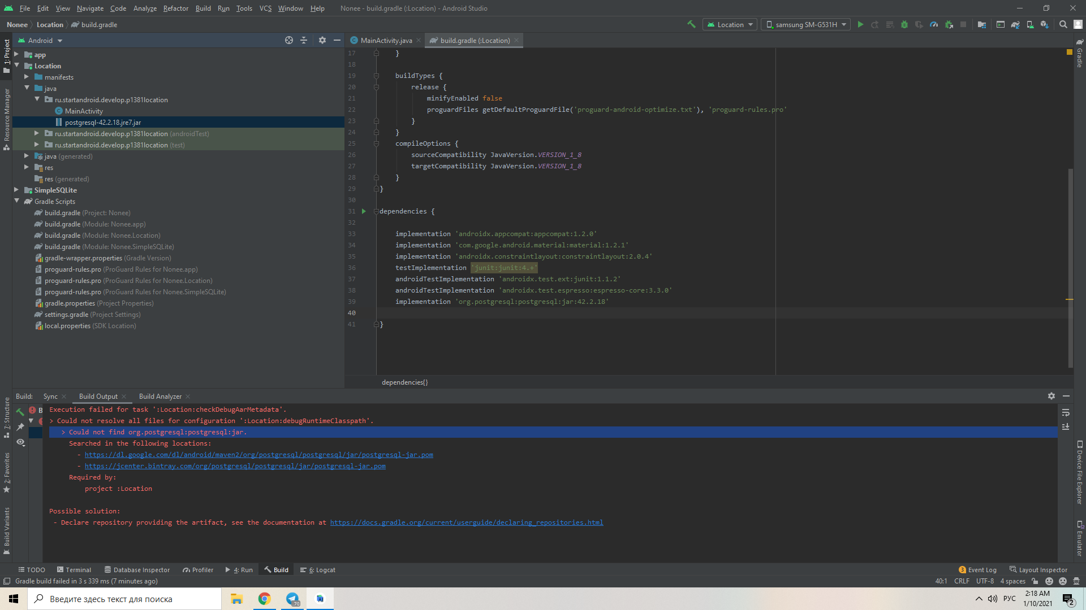Toggle soft-wrap icon in Build output

click(1066, 412)
